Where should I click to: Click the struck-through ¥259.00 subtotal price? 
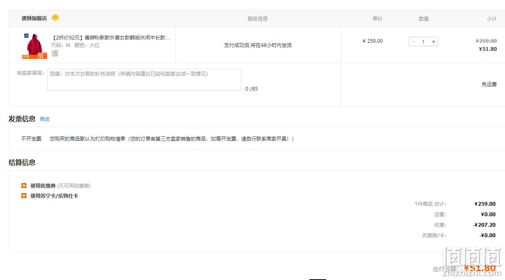(486, 41)
